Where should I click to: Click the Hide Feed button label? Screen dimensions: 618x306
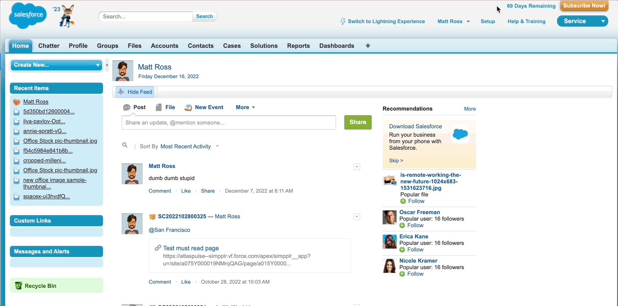140,92
